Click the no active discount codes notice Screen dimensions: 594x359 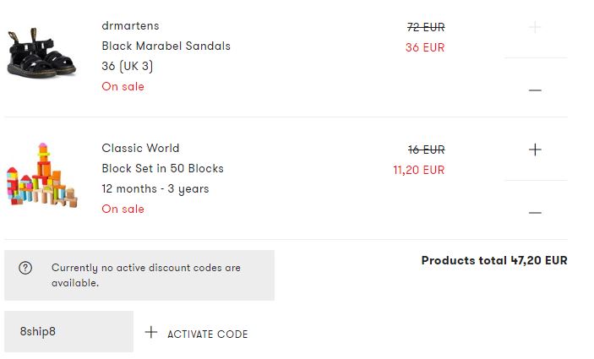pos(139,275)
